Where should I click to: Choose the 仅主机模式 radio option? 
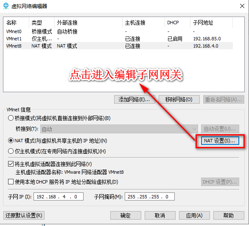coord(11,151)
